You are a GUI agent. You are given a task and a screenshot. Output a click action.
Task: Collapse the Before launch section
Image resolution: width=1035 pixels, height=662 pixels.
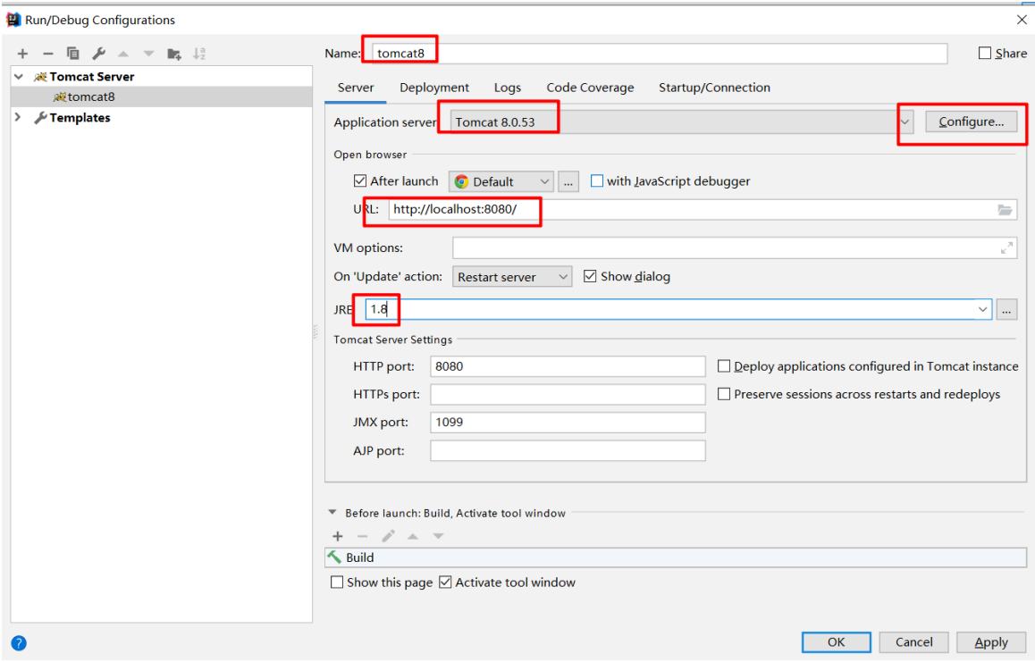[x=332, y=513]
